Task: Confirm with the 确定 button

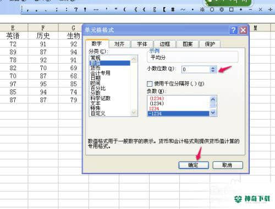Action: point(194,165)
